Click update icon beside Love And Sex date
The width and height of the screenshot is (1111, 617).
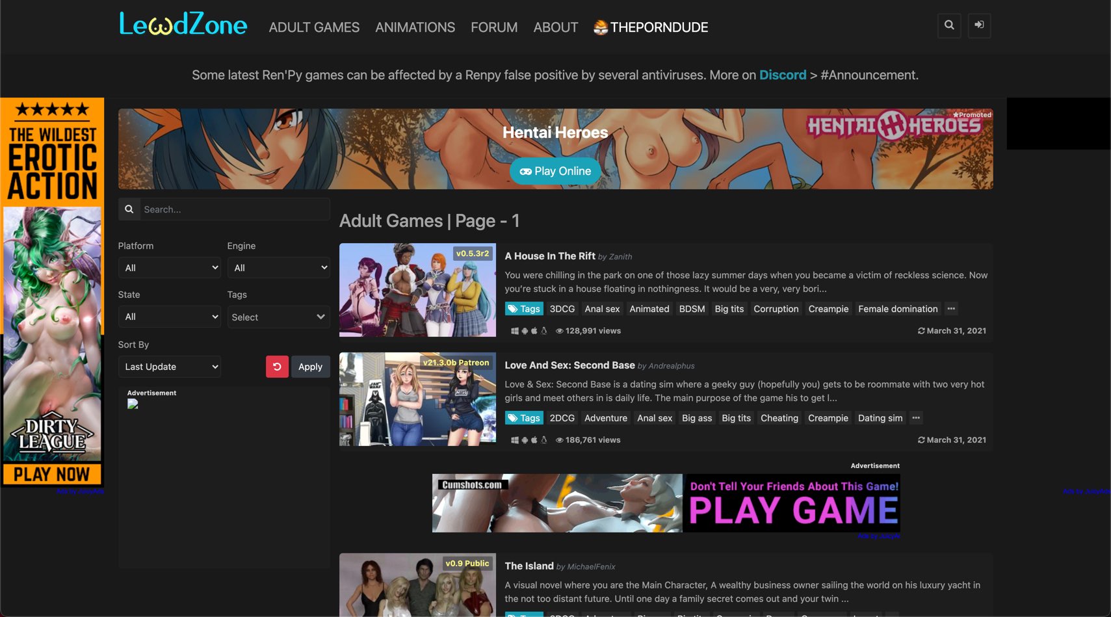point(921,440)
